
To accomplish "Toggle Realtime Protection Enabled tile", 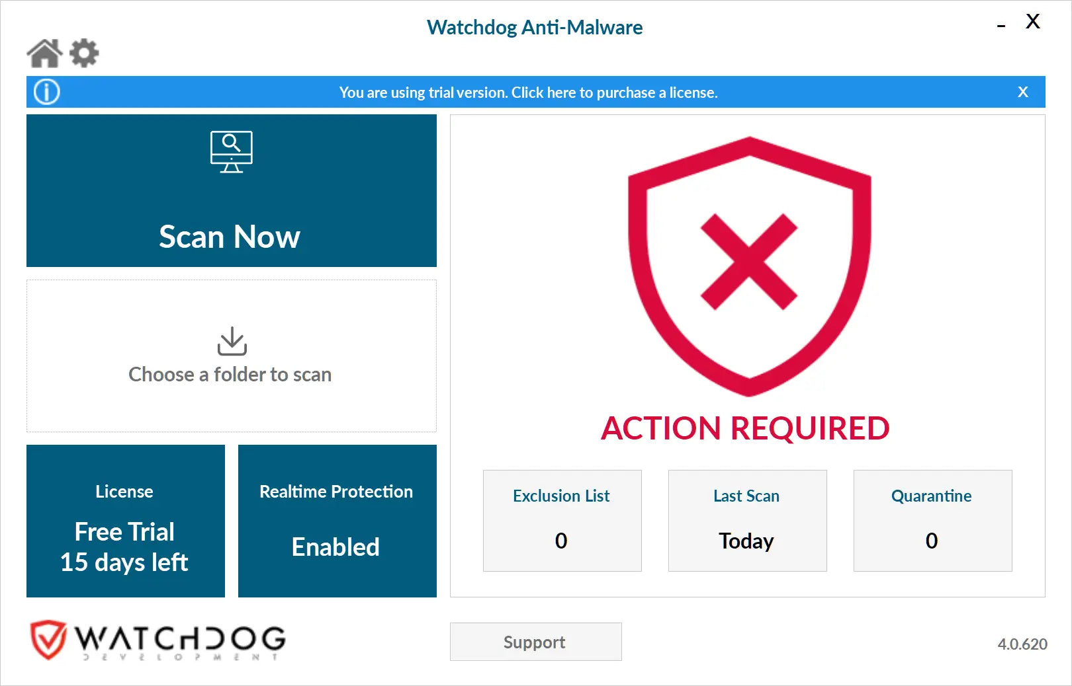I will tap(337, 521).
